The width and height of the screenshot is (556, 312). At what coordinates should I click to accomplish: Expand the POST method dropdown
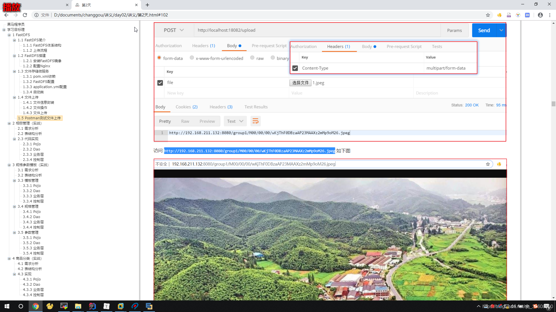pos(182,30)
